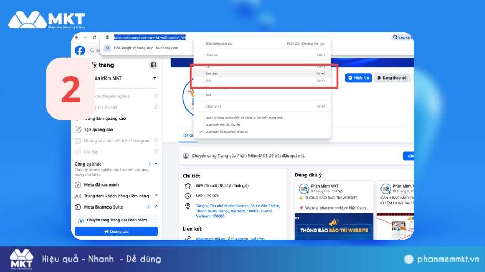
Task: Click Phần Mềm MKT avatar in first post
Action: (x=304, y=189)
